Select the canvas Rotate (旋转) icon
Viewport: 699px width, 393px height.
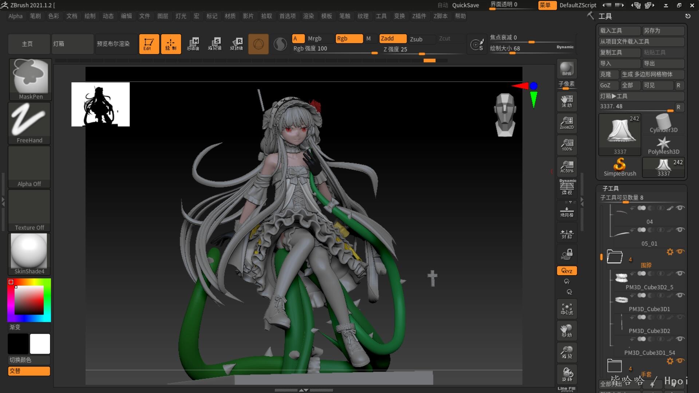[567, 374]
